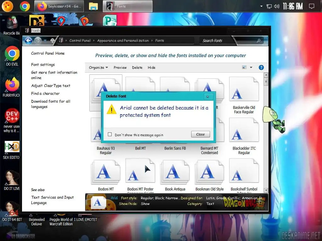Open Download fonts for all languages
The image size is (322, 241).
point(51,104)
